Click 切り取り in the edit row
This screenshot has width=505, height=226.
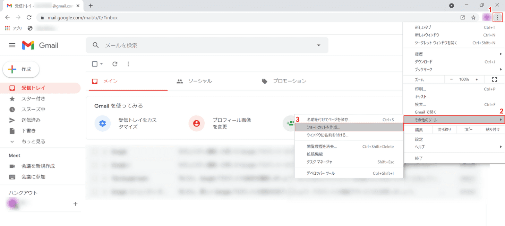coord(444,130)
